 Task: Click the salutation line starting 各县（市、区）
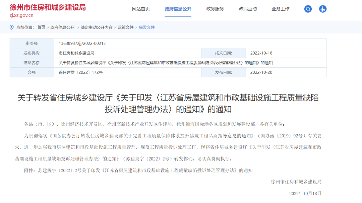click(155, 124)
